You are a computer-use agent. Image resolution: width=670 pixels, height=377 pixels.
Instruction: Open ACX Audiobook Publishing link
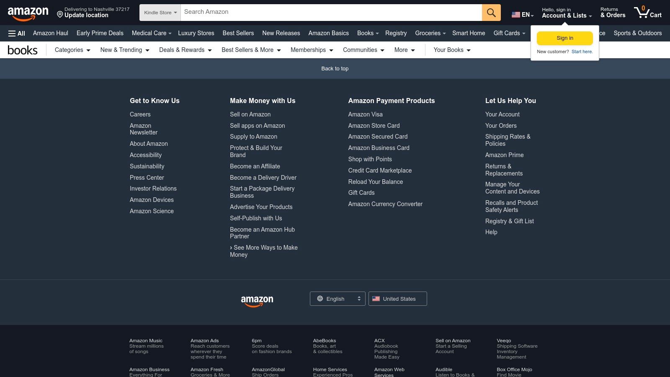[387, 349]
